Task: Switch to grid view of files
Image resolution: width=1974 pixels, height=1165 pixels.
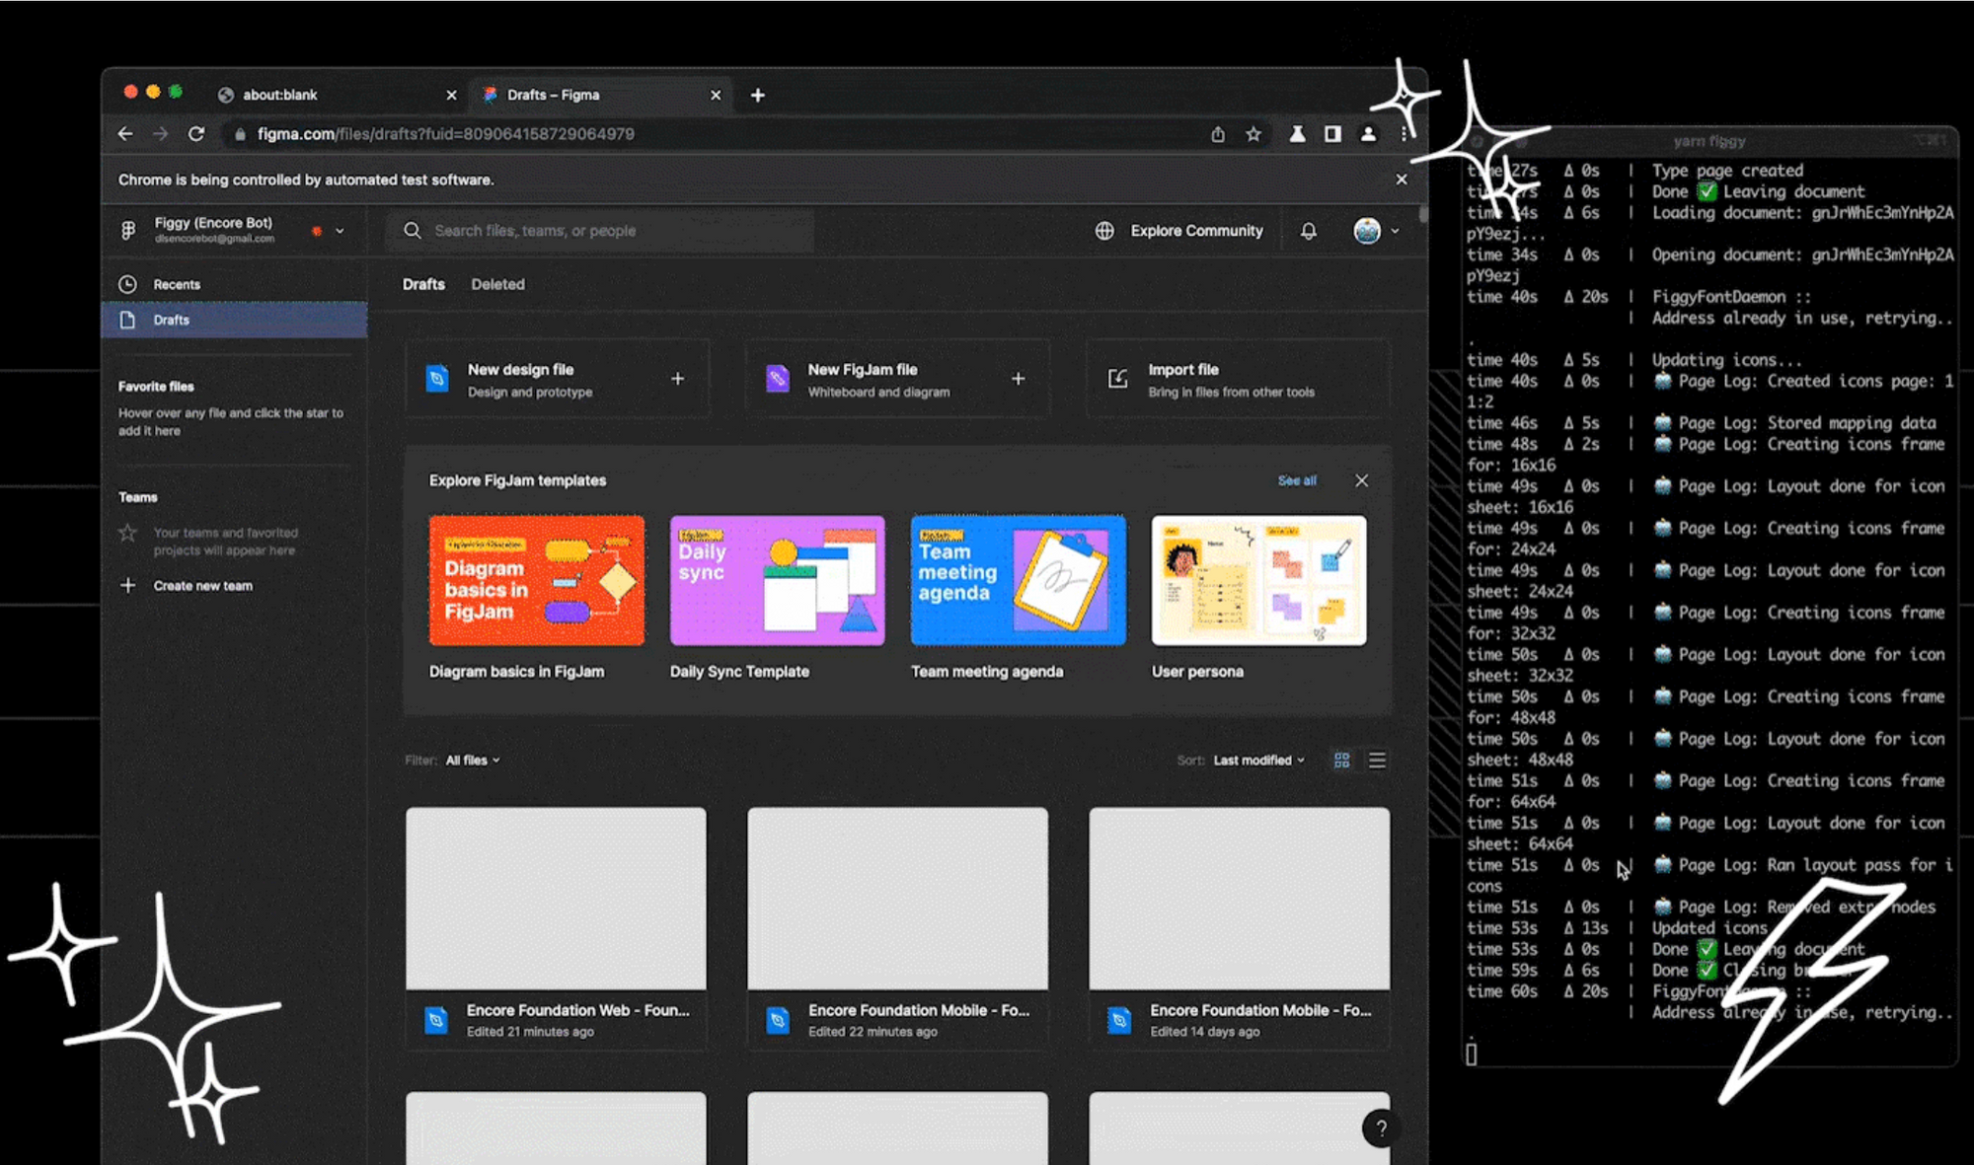Action: 1341,760
